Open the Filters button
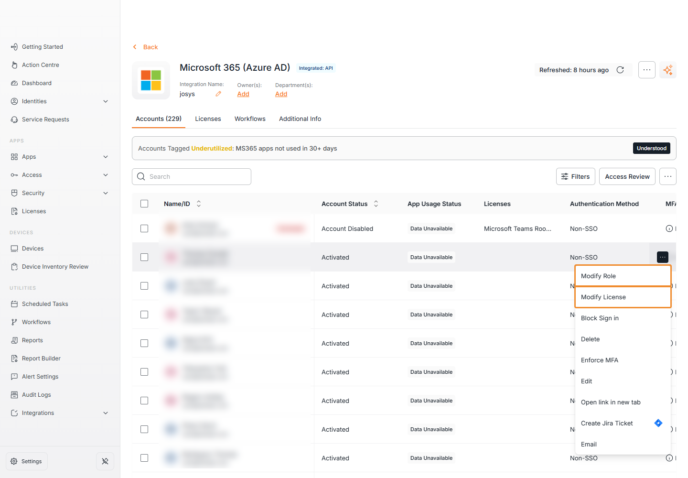The width and height of the screenshot is (688, 478). point(576,176)
